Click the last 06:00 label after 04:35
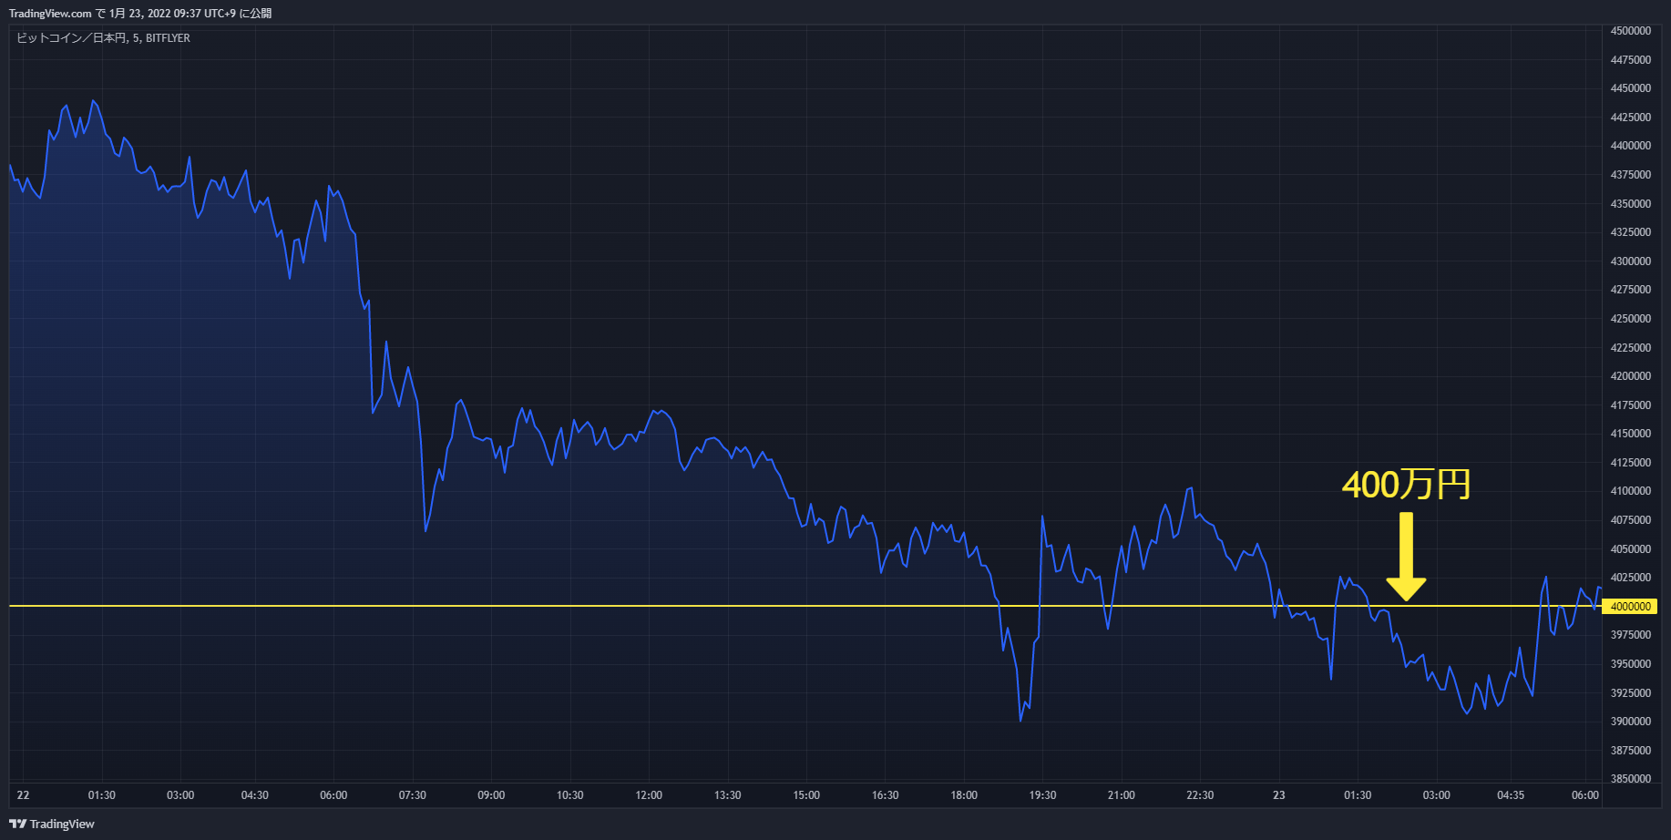Image resolution: width=1671 pixels, height=840 pixels. tap(1585, 795)
